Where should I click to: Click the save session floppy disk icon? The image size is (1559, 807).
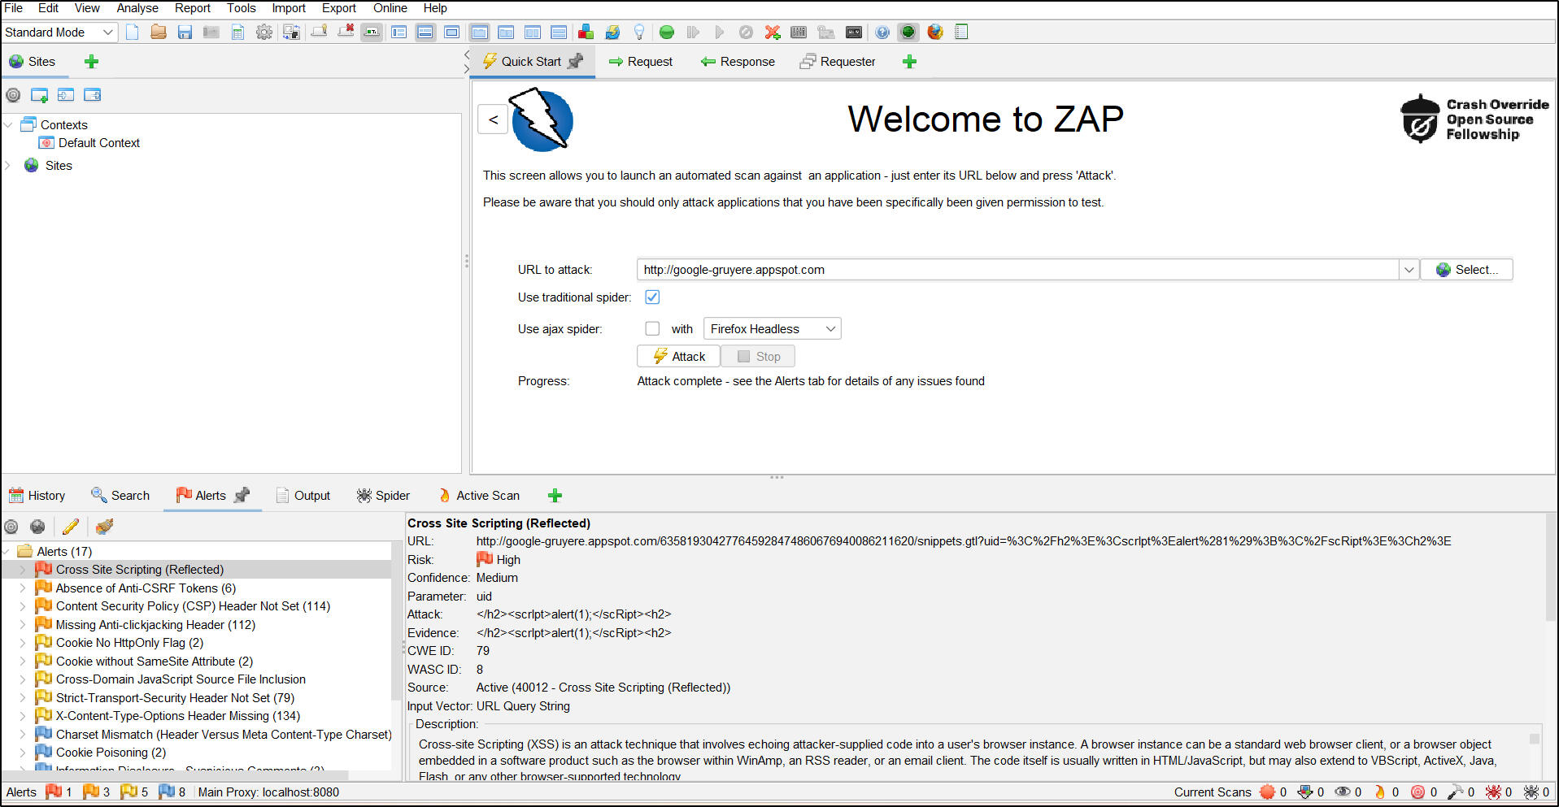(x=185, y=33)
